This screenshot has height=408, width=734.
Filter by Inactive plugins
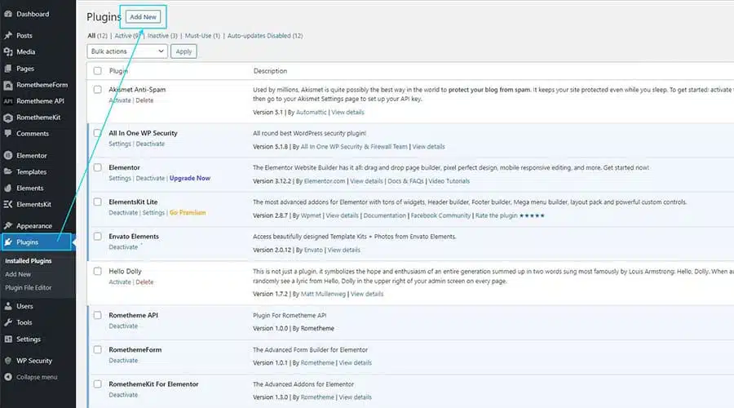pyautogui.click(x=162, y=36)
